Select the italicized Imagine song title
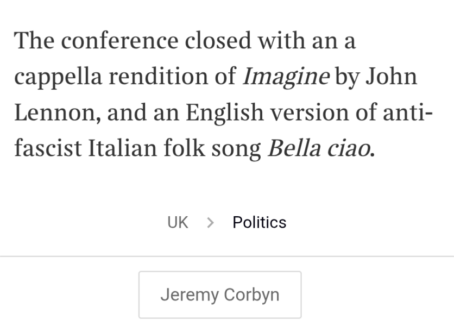 287,76
